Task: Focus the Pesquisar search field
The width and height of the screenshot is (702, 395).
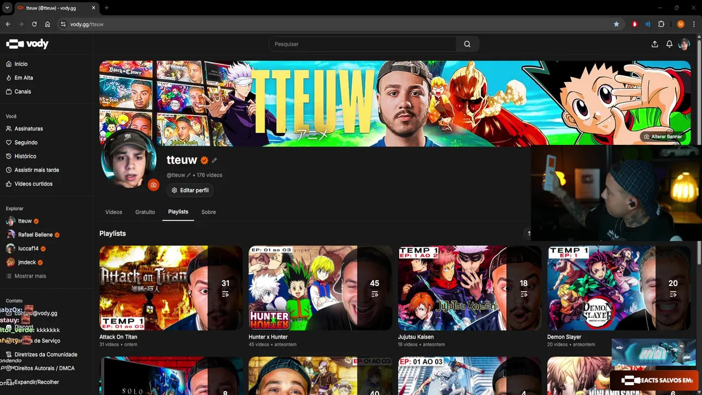Action: pyautogui.click(x=363, y=44)
